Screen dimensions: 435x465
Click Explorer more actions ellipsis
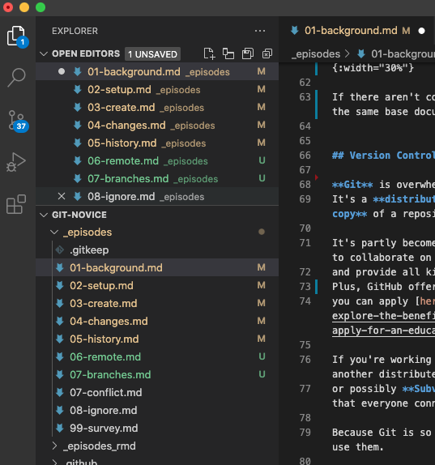coord(260,31)
